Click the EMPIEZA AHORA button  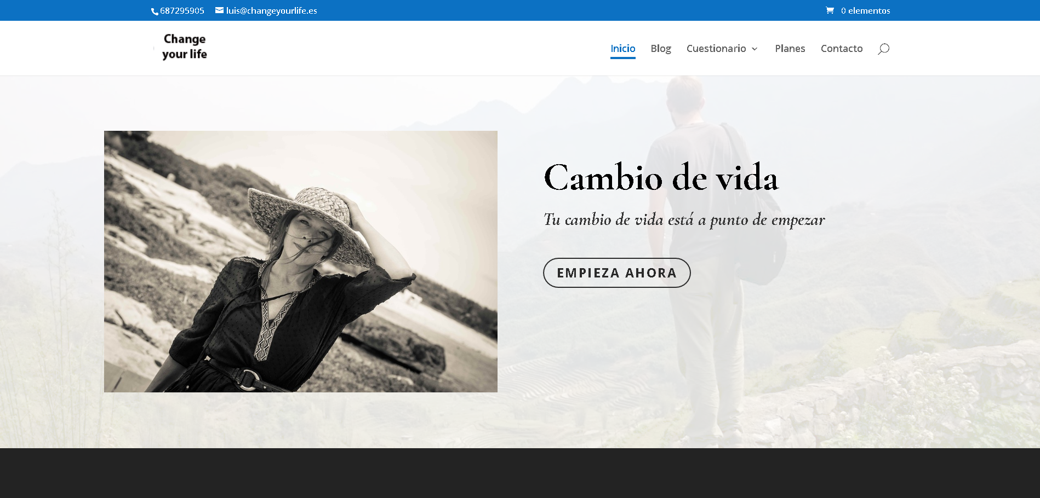[617, 273]
